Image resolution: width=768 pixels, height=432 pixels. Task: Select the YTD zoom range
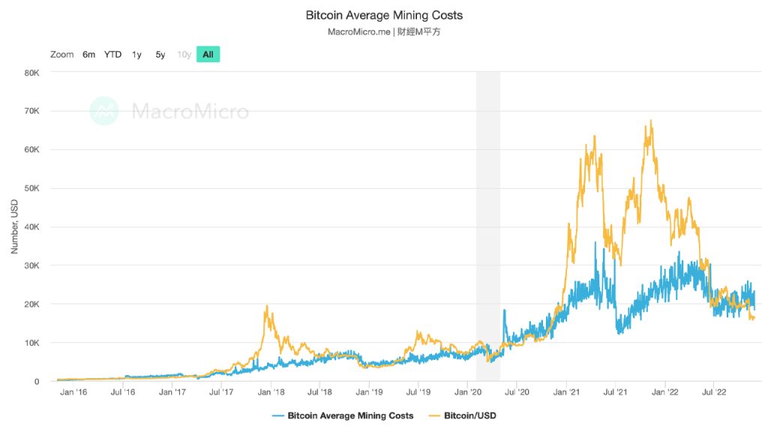(x=112, y=54)
